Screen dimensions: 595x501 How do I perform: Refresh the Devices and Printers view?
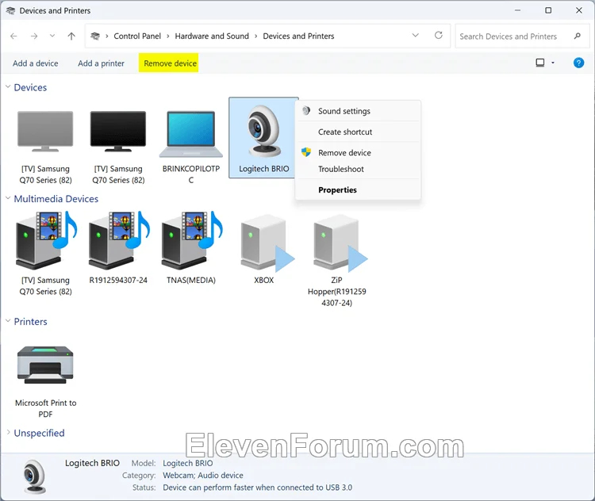tap(439, 35)
